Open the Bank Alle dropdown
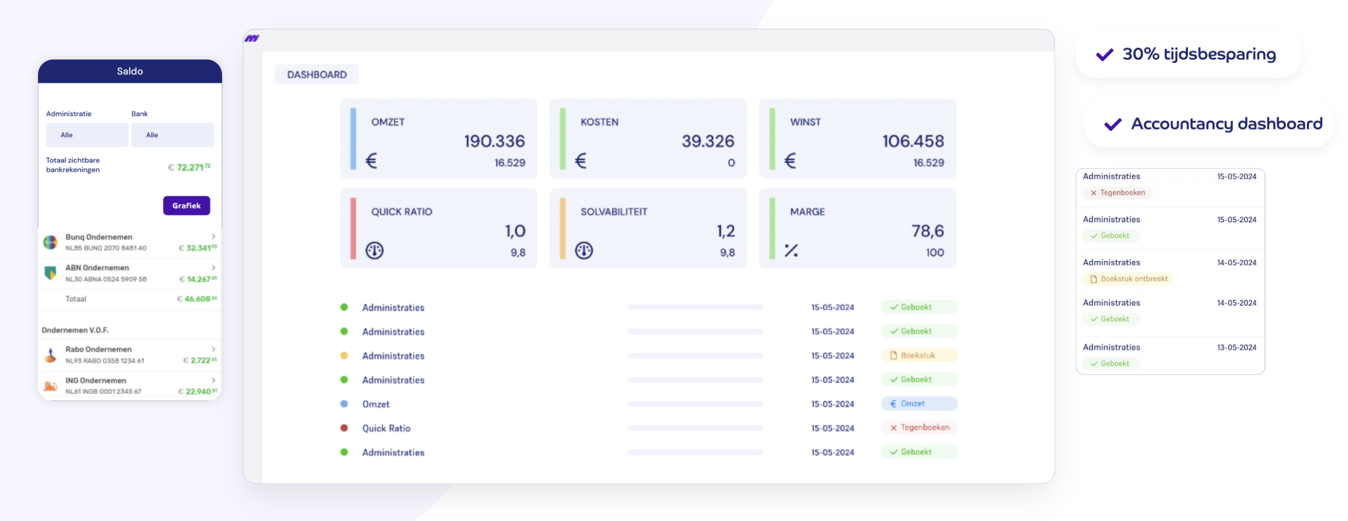Screen dimensions: 1348x521 tap(172, 135)
